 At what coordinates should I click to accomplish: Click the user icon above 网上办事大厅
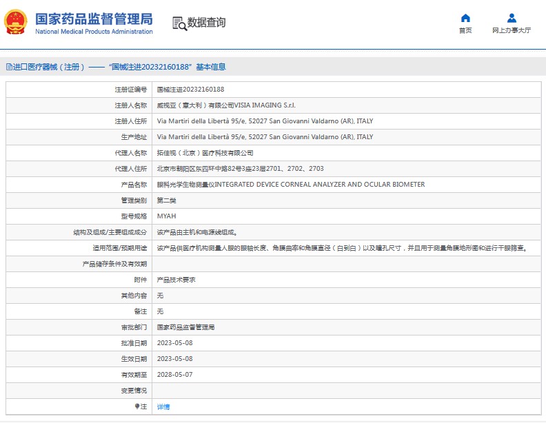[512, 18]
